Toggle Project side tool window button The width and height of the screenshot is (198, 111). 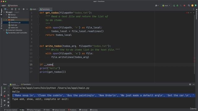click(x=1, y=12)
